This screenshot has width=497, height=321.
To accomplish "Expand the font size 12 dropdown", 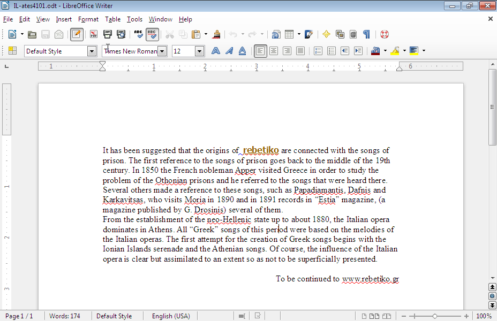I will pyautogui.click(x=199, y=51).
